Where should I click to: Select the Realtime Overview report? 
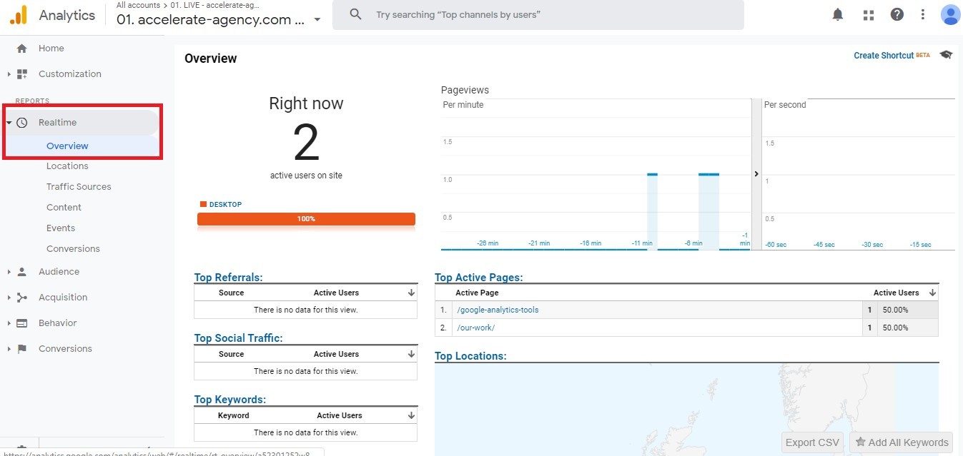[67, 146]
